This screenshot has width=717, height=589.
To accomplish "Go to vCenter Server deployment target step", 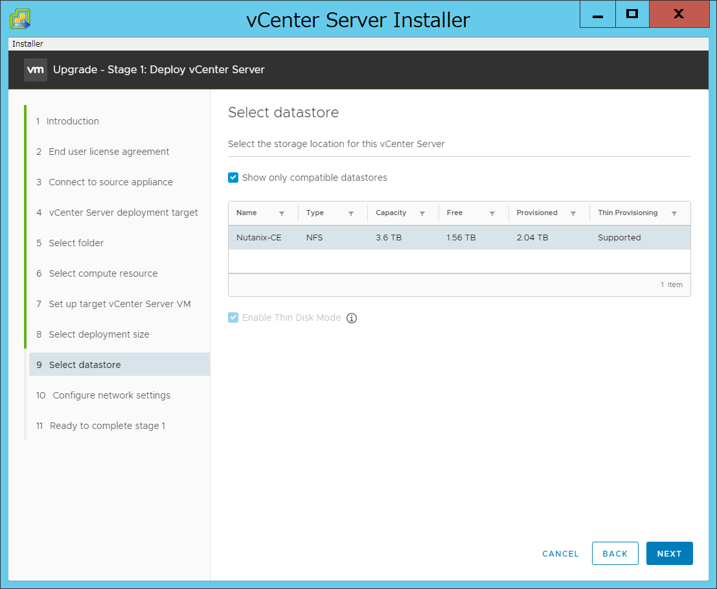I will pyautogui.click(x=117, y=213).
